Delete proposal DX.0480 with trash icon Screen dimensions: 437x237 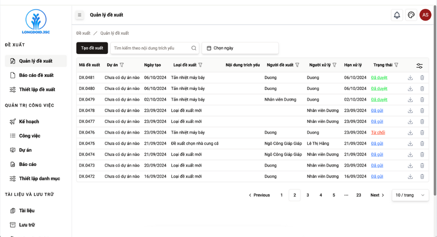tap(422, 88)
